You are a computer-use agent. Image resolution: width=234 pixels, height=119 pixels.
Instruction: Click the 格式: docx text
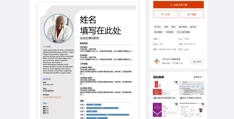(x=184, y=49)
